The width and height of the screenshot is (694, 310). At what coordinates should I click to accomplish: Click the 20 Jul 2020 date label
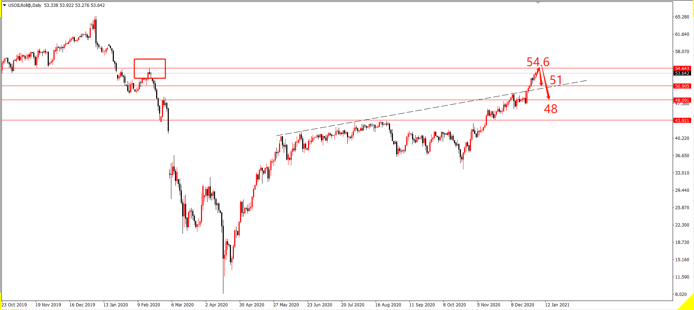click(x=353, y=305)
